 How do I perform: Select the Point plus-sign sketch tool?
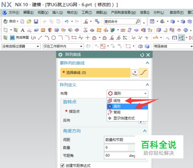click(88, 38)
